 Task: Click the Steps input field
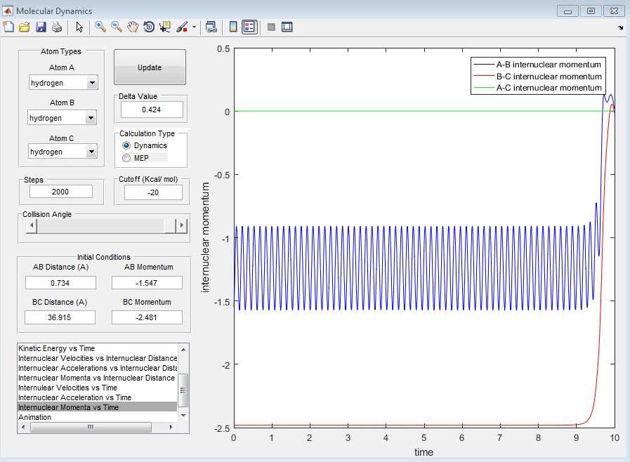tap(61, 192)
